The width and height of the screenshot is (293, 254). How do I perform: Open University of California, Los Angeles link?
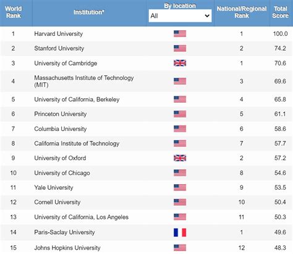81,217
